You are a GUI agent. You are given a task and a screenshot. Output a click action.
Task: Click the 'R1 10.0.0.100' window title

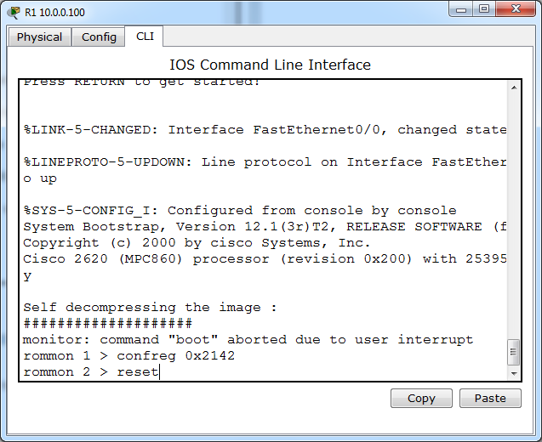55,11
